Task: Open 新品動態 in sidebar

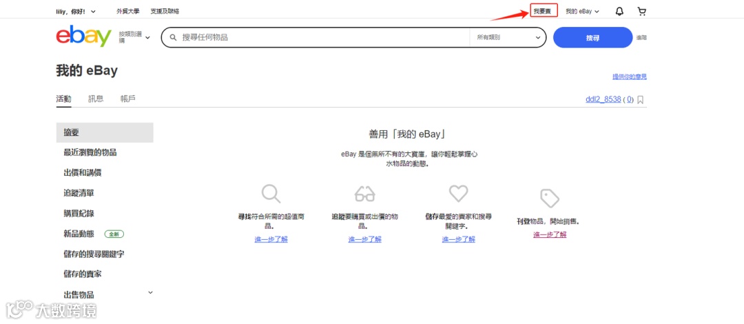Action: [79, 234]
